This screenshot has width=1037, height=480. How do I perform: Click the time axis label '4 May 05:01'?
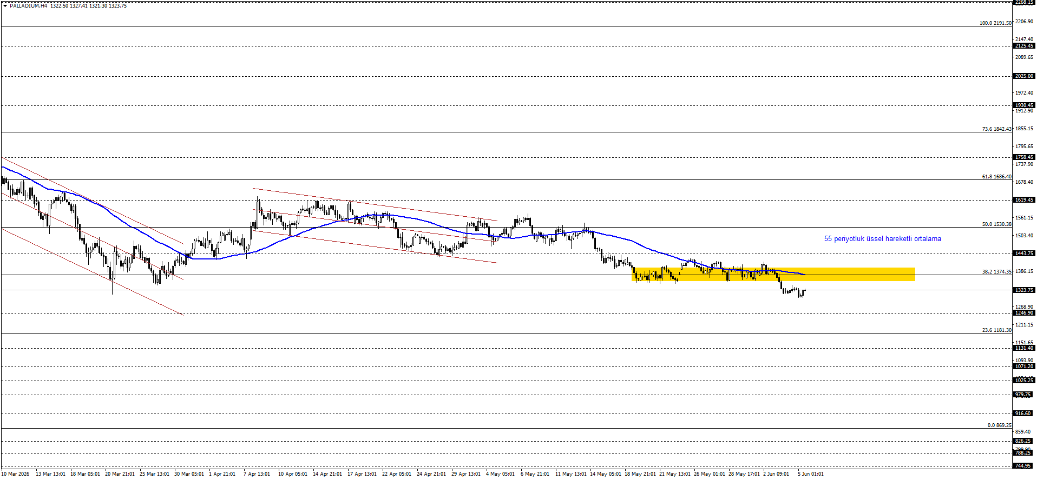pos(500,474)
